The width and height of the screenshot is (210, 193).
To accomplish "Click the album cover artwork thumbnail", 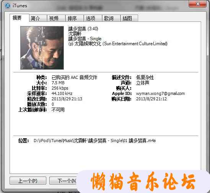I will pyautogui.click(x=42, y=48).
